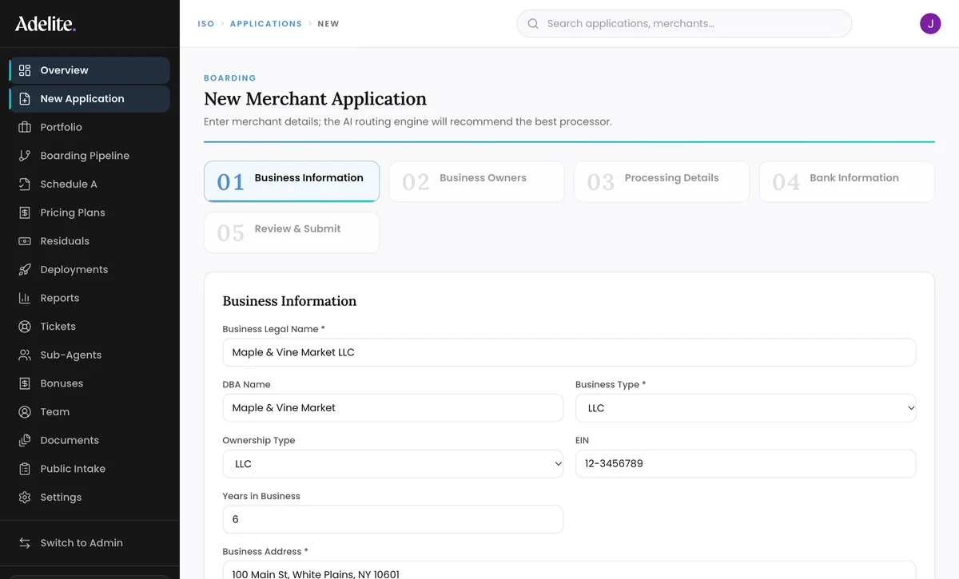
Task: Open Tickets page from sidebar
Action: 90,327
